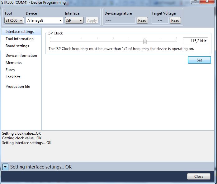Click the ISP clock frequency field 115,2 kHz
217x184 pixels.
pos(196,41)
